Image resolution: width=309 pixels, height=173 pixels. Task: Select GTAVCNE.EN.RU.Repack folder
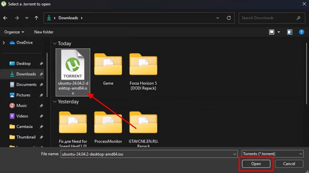[143, 129]
